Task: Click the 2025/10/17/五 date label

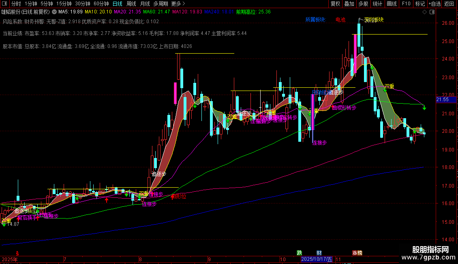Action: pos(317,259)
